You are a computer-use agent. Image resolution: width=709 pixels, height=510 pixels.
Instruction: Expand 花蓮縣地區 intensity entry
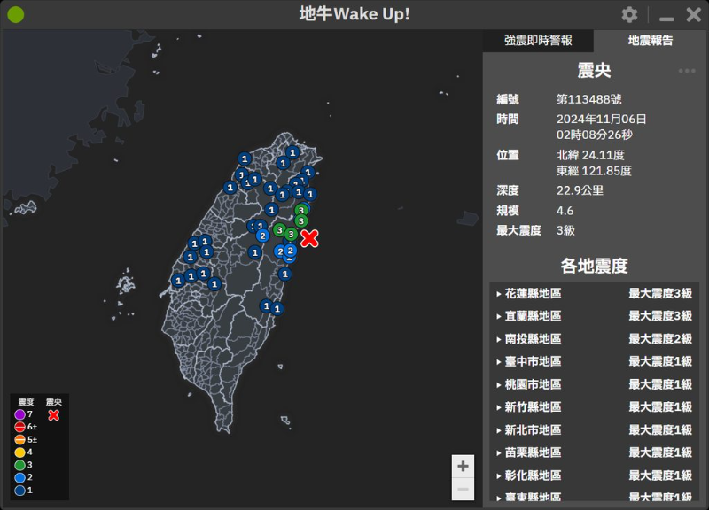click(594, 294)
